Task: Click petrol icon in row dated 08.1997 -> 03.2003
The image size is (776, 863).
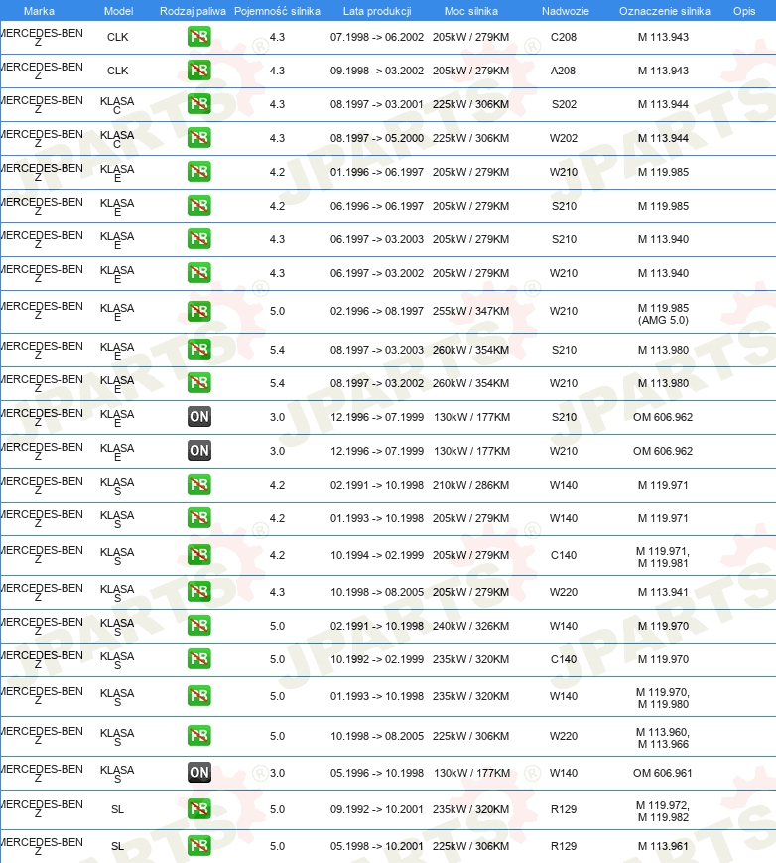Action: click(199, 350)
